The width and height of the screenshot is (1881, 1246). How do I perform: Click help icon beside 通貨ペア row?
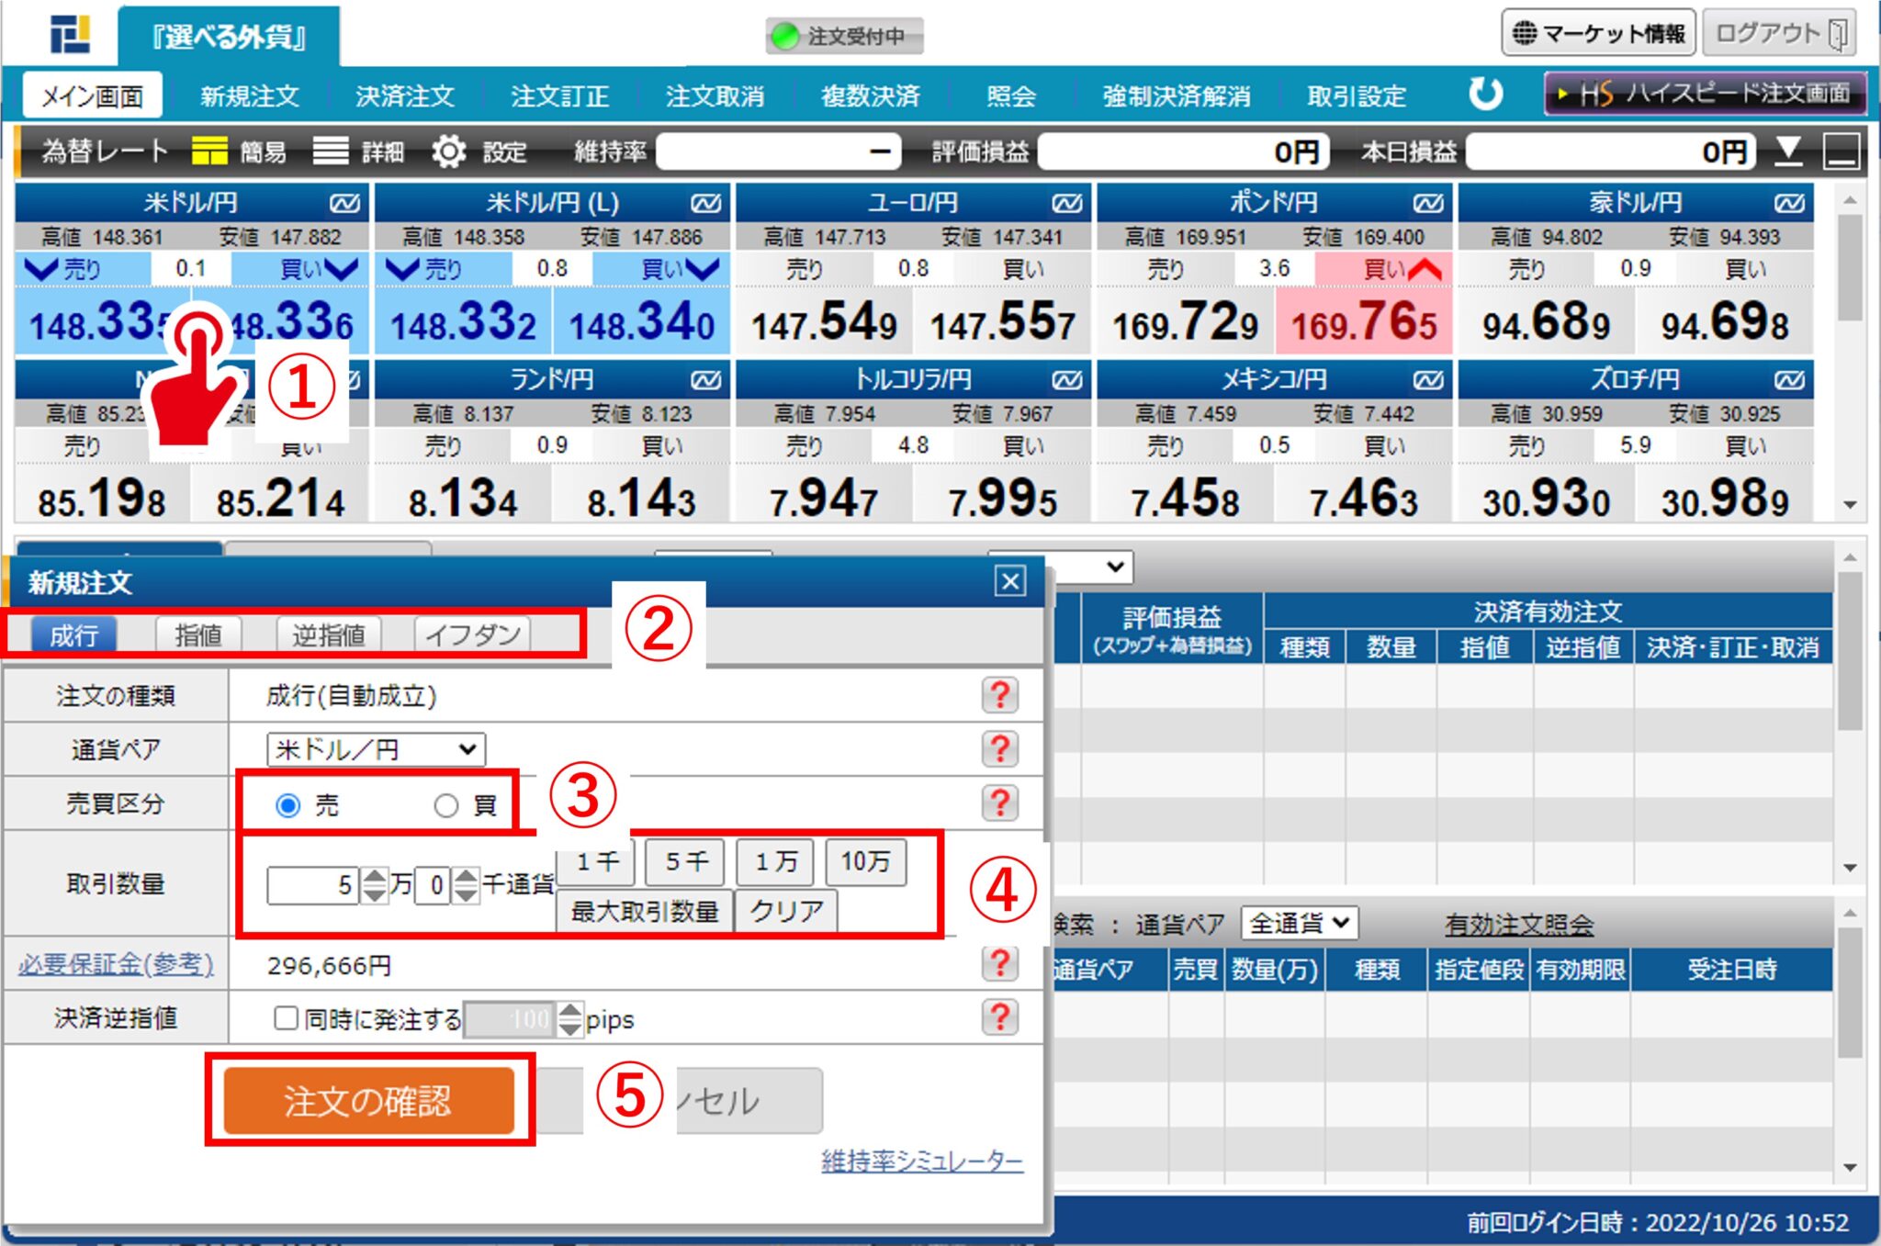pos(999,749)
